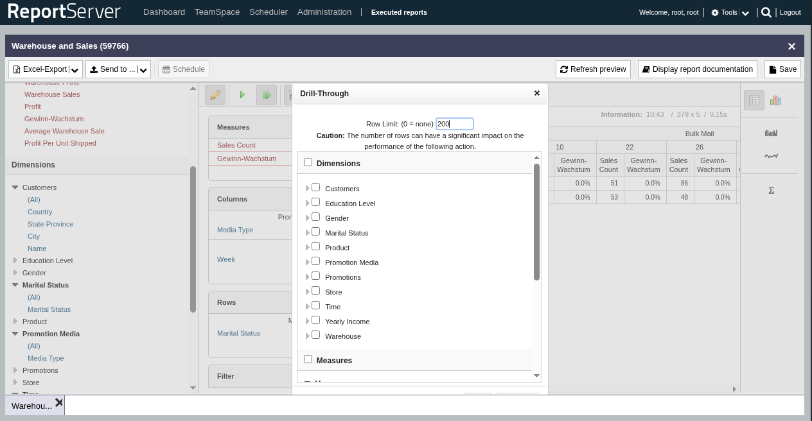Click the pencil edit mode icon
The width and height of the screenshot is (812, 421).
[x=215, y=95]
